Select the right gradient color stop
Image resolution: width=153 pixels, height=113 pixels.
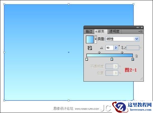click(133, 59)
